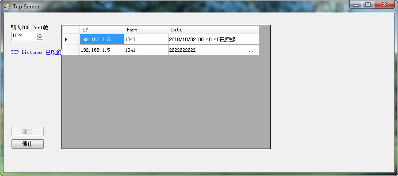
Task: Click the disabled 啟動 start button
Action: pos(28,131)
